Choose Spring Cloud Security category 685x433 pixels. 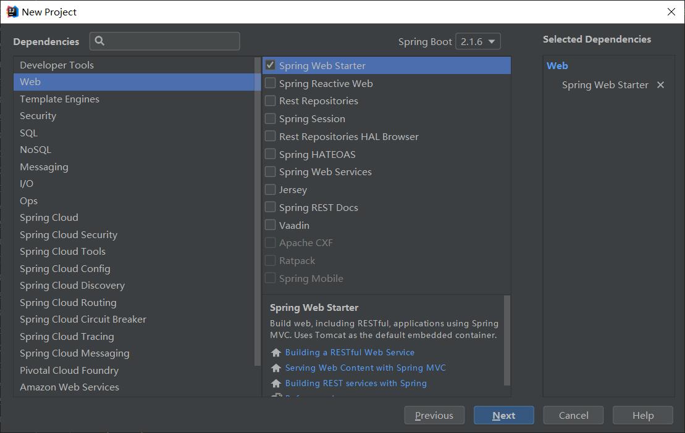[133, 234]
